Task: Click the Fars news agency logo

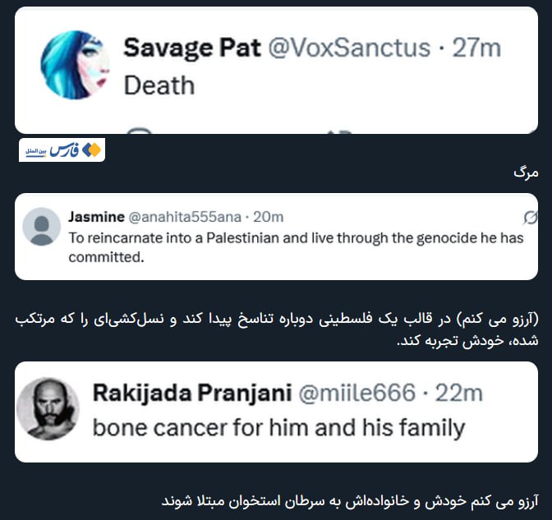Action: pos(62,150)
